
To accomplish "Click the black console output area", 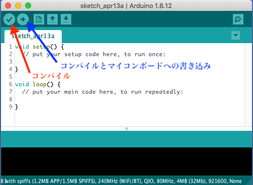I will point(126,161).
